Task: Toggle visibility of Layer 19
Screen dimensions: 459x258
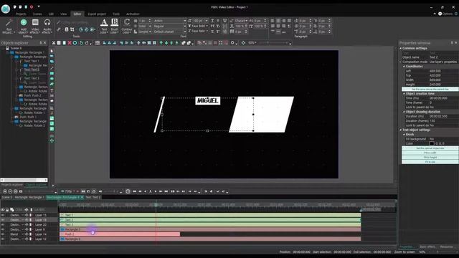Action: (3, 220)
